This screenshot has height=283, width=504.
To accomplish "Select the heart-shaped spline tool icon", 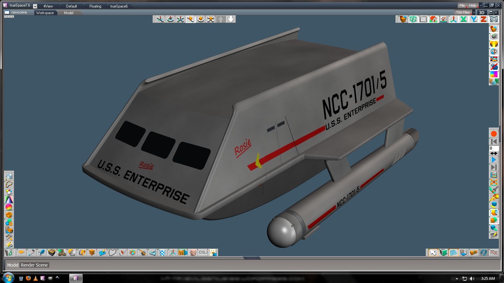I will (112, 252).
